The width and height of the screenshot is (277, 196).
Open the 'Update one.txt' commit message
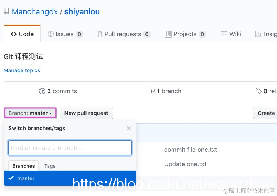185,164
